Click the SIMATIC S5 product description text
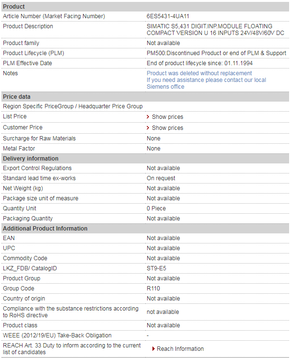291x358 pixels. (215, 30)
